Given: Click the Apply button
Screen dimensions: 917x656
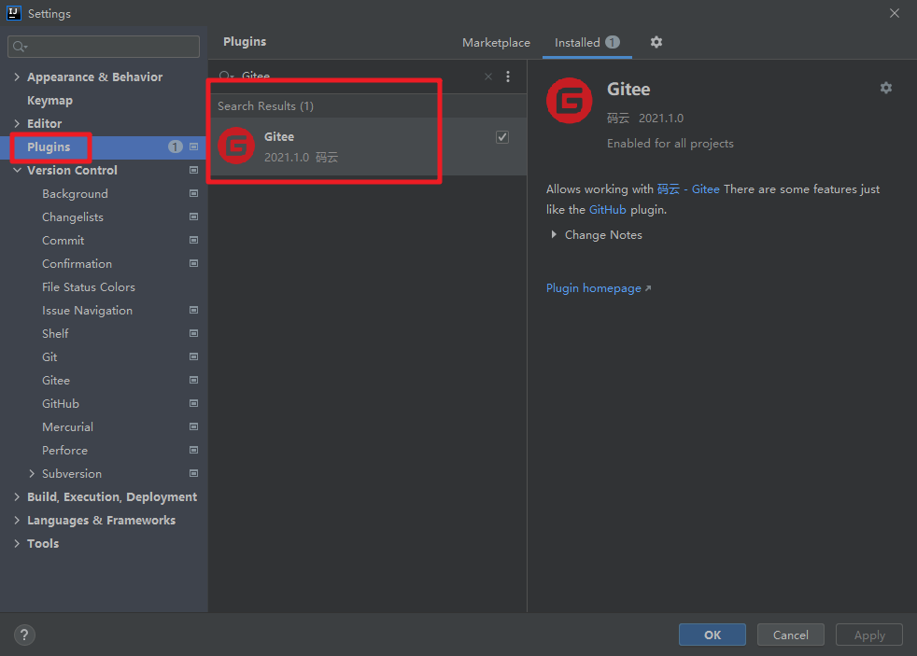Looking at the screenshot, I should coord(869,635).
